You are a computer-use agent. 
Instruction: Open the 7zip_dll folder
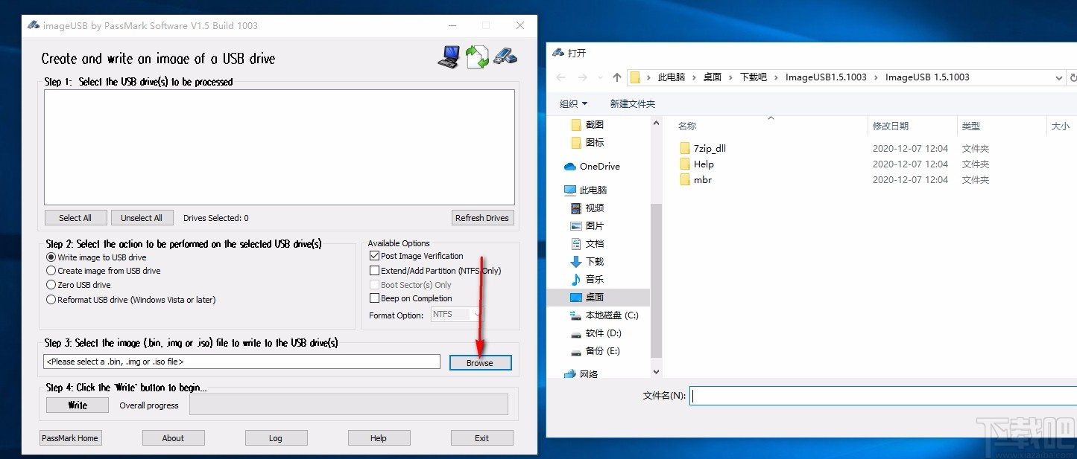[x=709, y=148]
